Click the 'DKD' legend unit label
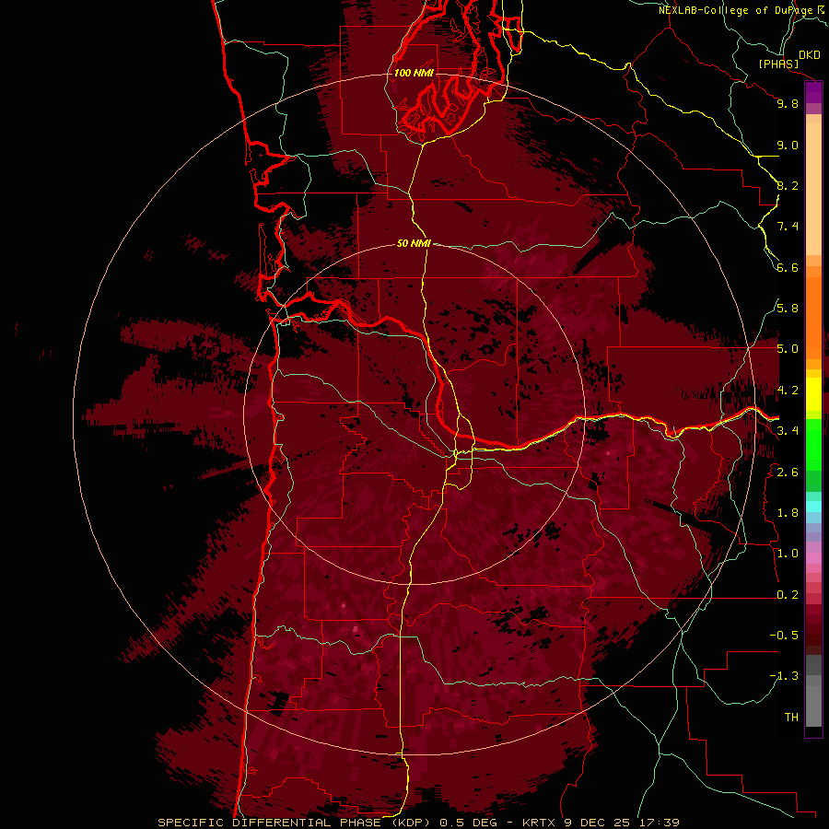The image size is (829, 829). [x=810, y=55]
